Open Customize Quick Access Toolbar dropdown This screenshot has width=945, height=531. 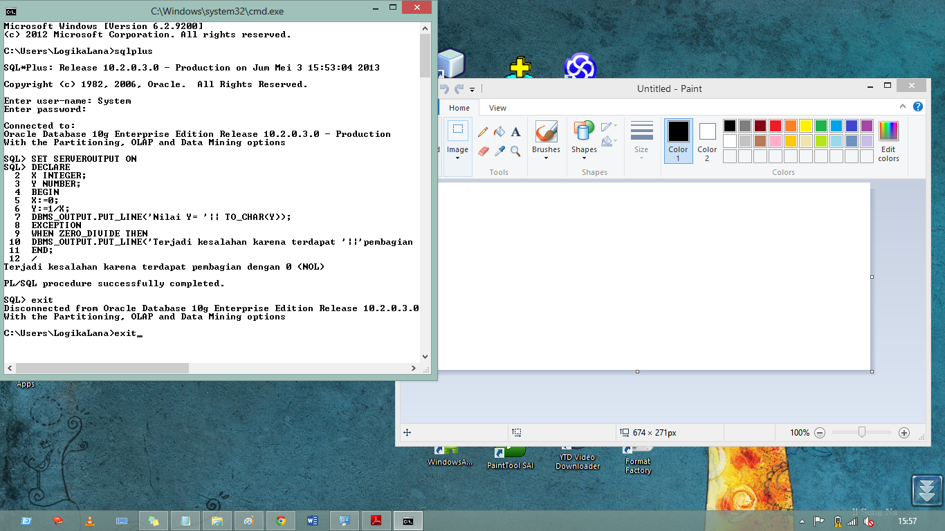click(472, 89)
